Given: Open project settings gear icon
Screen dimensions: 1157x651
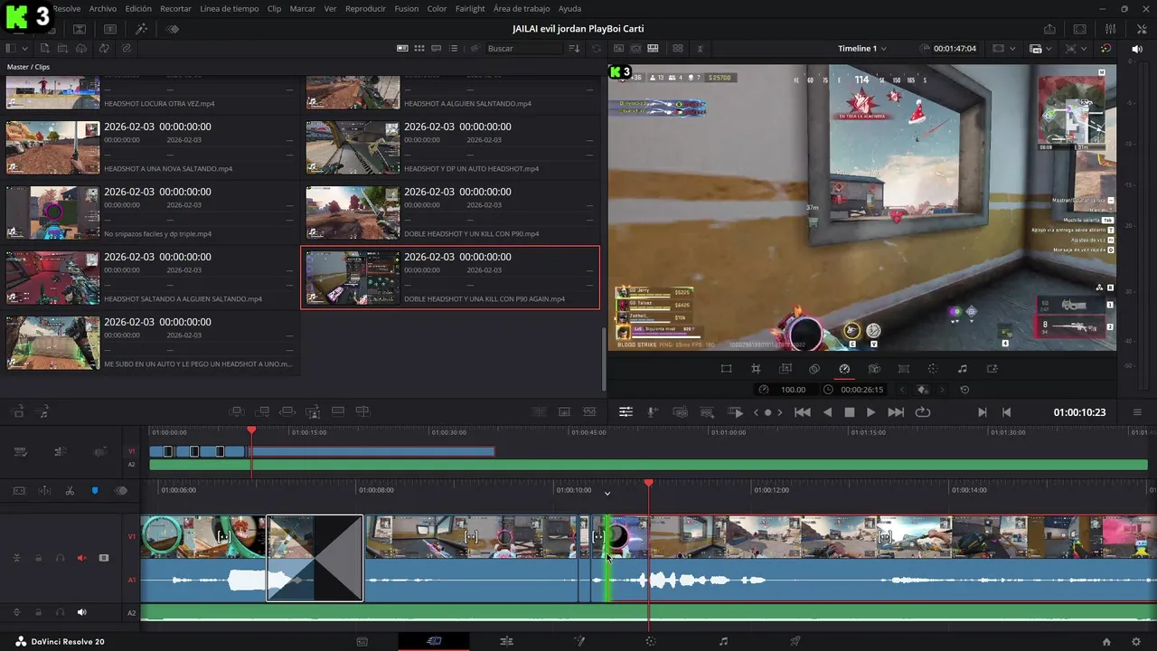Looking at the screenshot, I should tap(1138, 641).
